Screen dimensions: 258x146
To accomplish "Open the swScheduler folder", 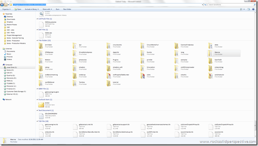I will pyautogui.click(x=216, y=76).
